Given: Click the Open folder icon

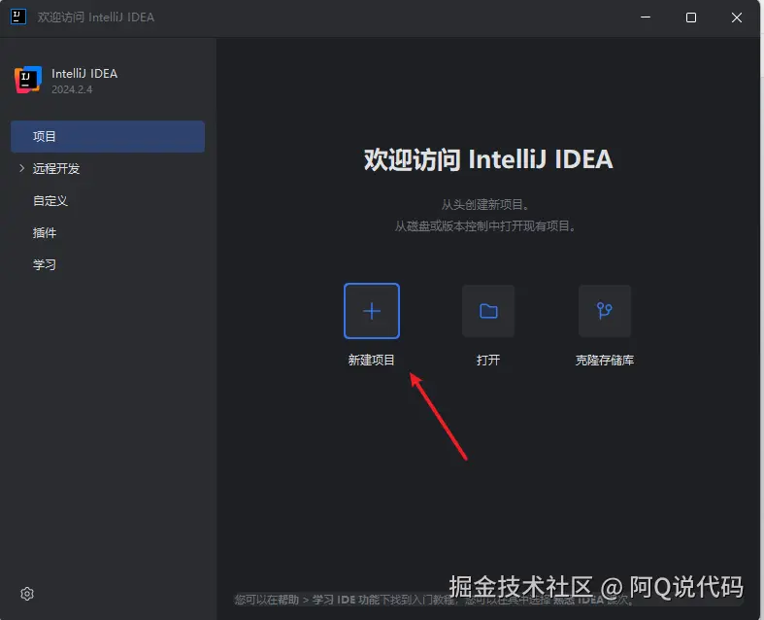Looking at the screenshot, I should point(488,311).
